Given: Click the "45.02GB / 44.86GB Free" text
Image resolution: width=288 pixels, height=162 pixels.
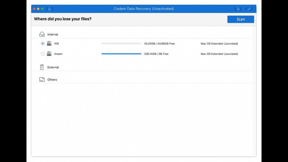Looking at the screenshot, I should [160, 44].
